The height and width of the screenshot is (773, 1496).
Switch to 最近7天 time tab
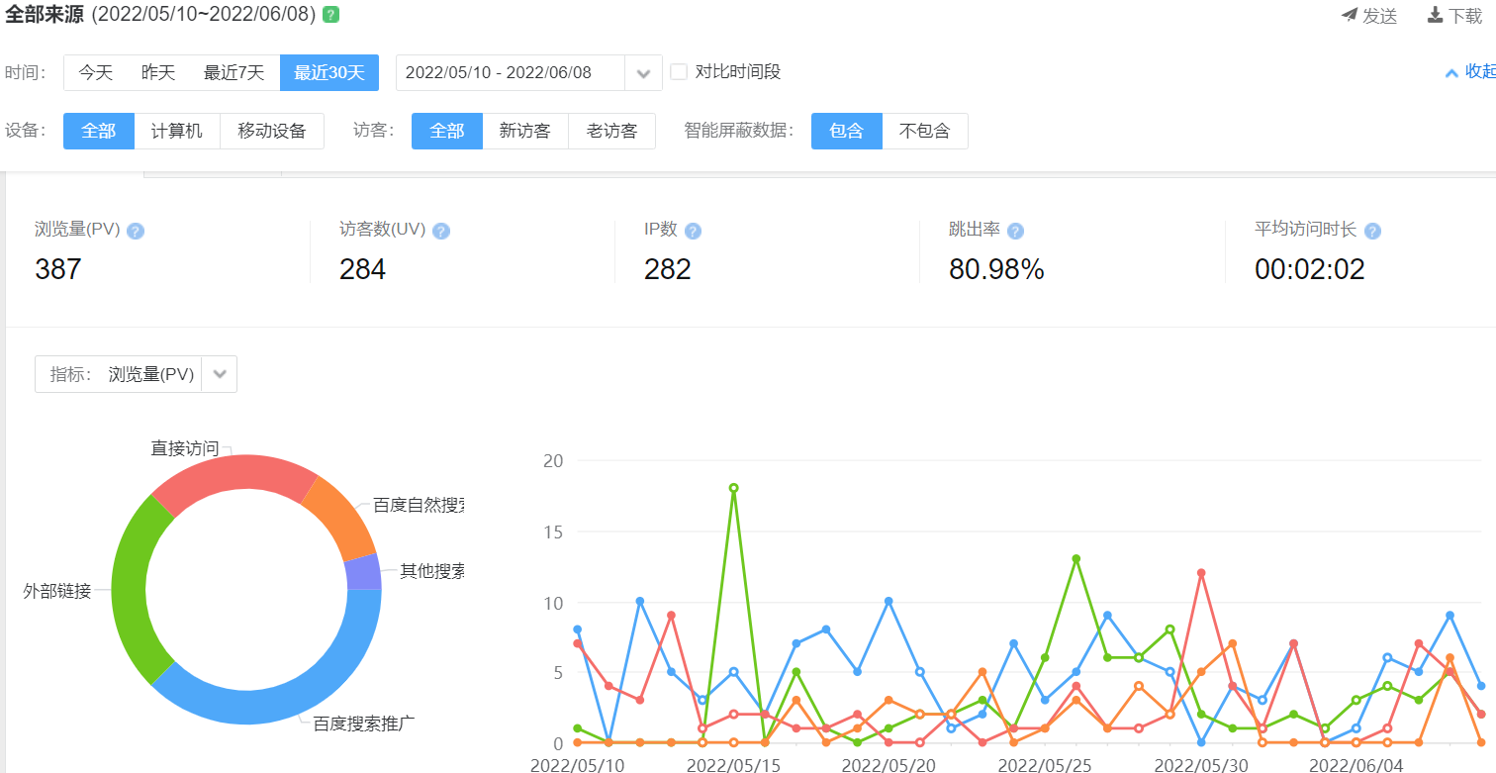[x=234, y=72]
